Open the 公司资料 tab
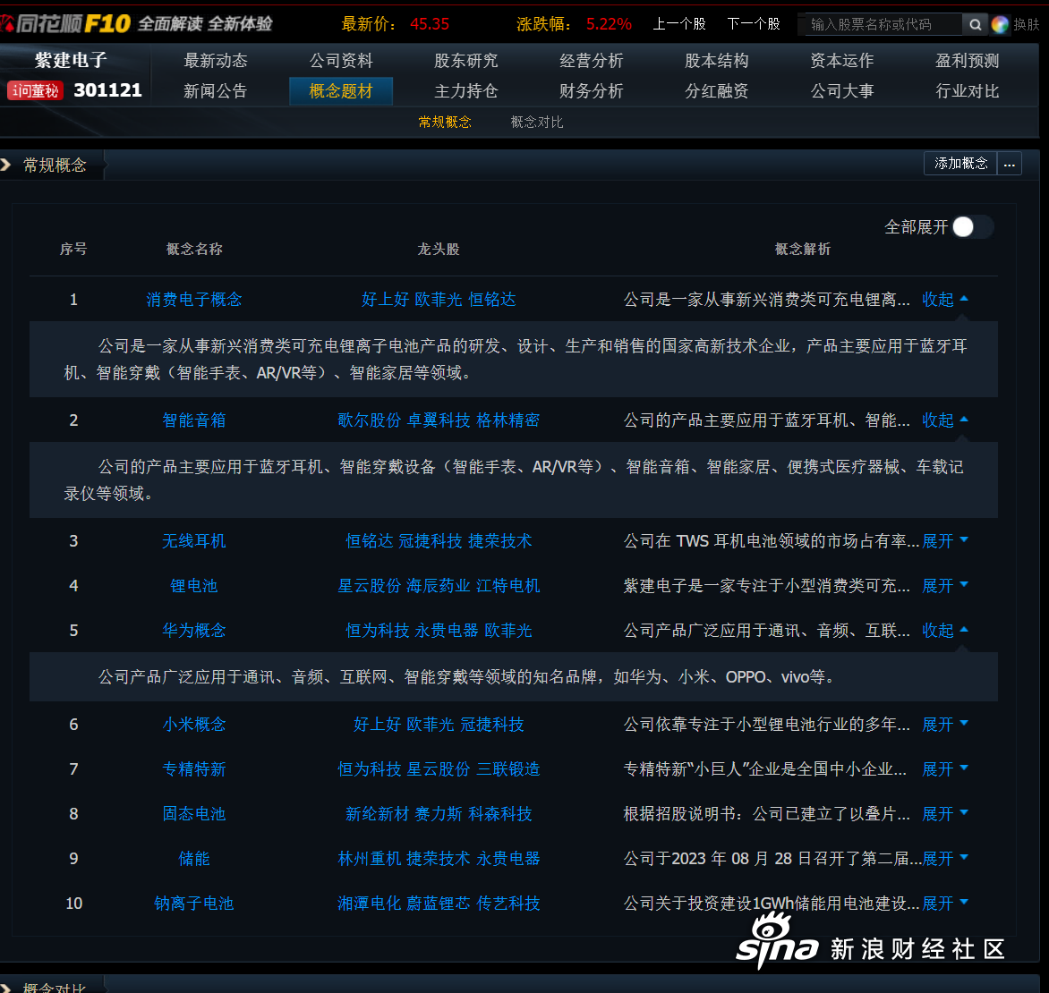The width and height of the screenshot is (1049, 993). pos(340,61)
